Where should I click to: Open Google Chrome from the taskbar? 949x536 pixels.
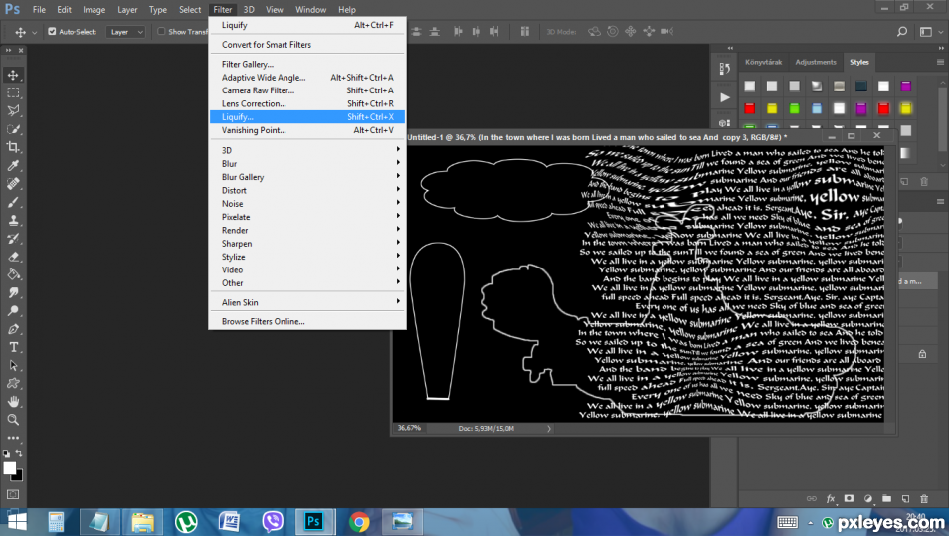point(359,521)
